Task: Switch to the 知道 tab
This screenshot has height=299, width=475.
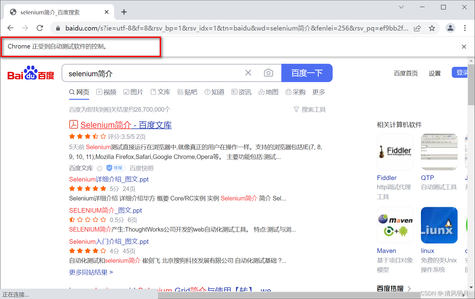Action: (214, 92)
